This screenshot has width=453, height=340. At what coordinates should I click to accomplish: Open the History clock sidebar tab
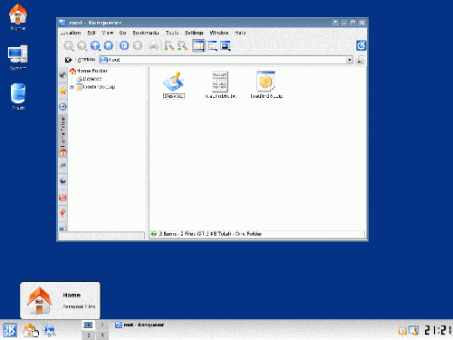point(63,106)
